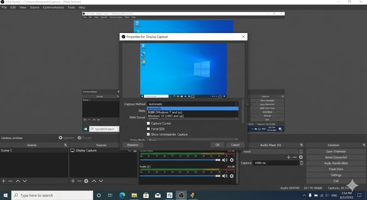Add a new scene with plus icon

[x=4, y=181]
